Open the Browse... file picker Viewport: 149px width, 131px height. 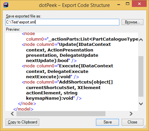pyautogui.click(x=133, y=22)
